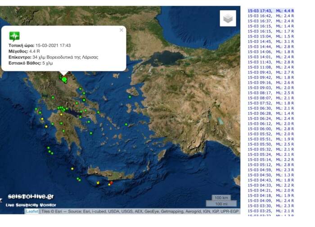Click the 100 km map scale bar
This screenshot has width=315, height=227.
pyautogui.click(x=220, y=198)
